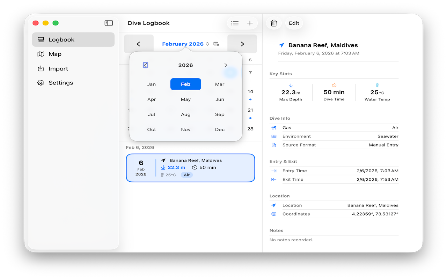Click the Edit button

click(294, 23)
